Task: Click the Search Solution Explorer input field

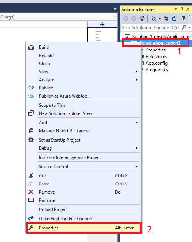Action: [151, 28]
